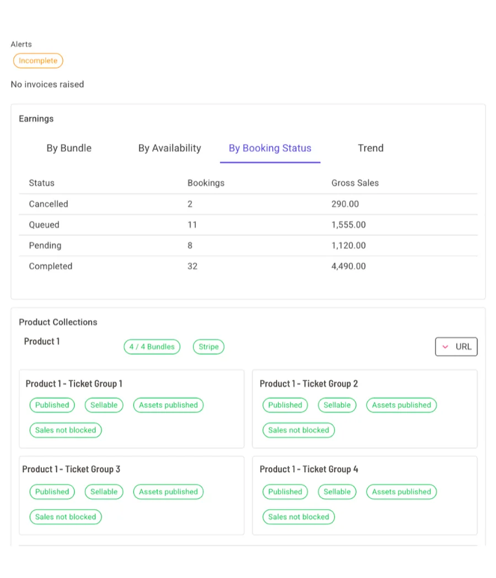Click Sellable badge in Ticket Group 1
496x578 pixels.
coord(104,405)
